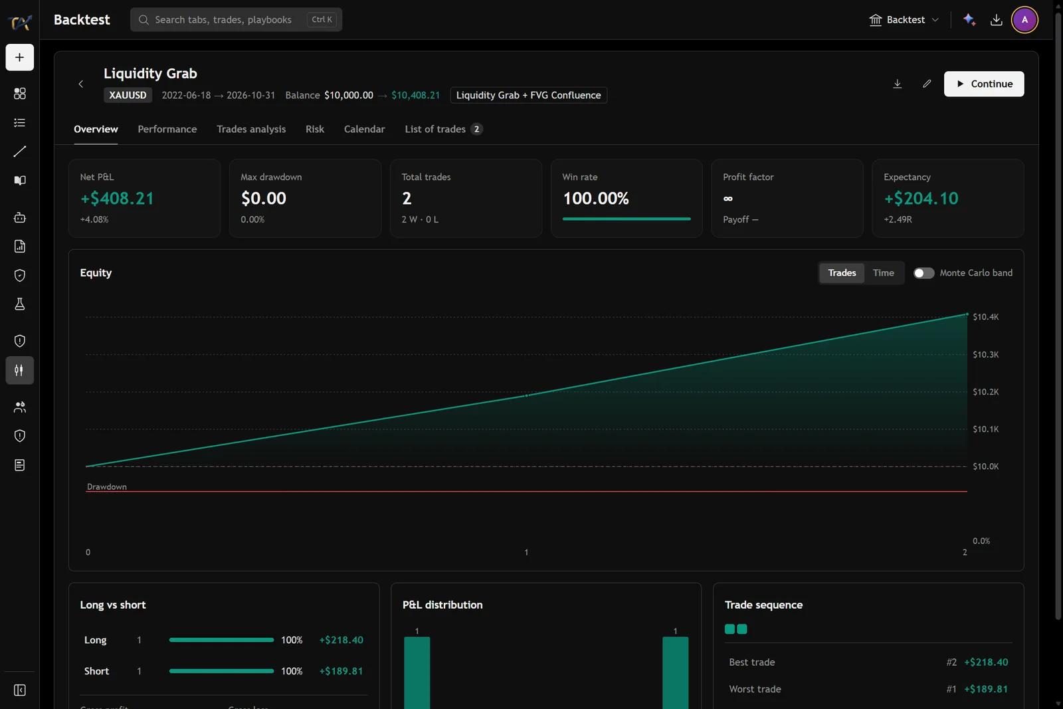Open the people community icon in the sidebar
Screen dimensions: 1063x709
tap(20, 407)
